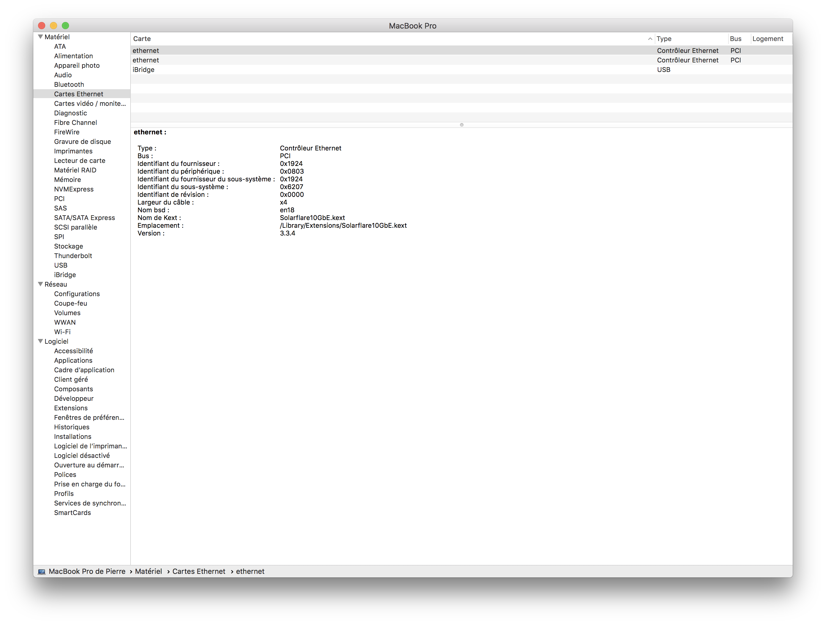826x625 pixels.
Task: Select Wi-Fi in the sidebar
Action: point(62,332)
